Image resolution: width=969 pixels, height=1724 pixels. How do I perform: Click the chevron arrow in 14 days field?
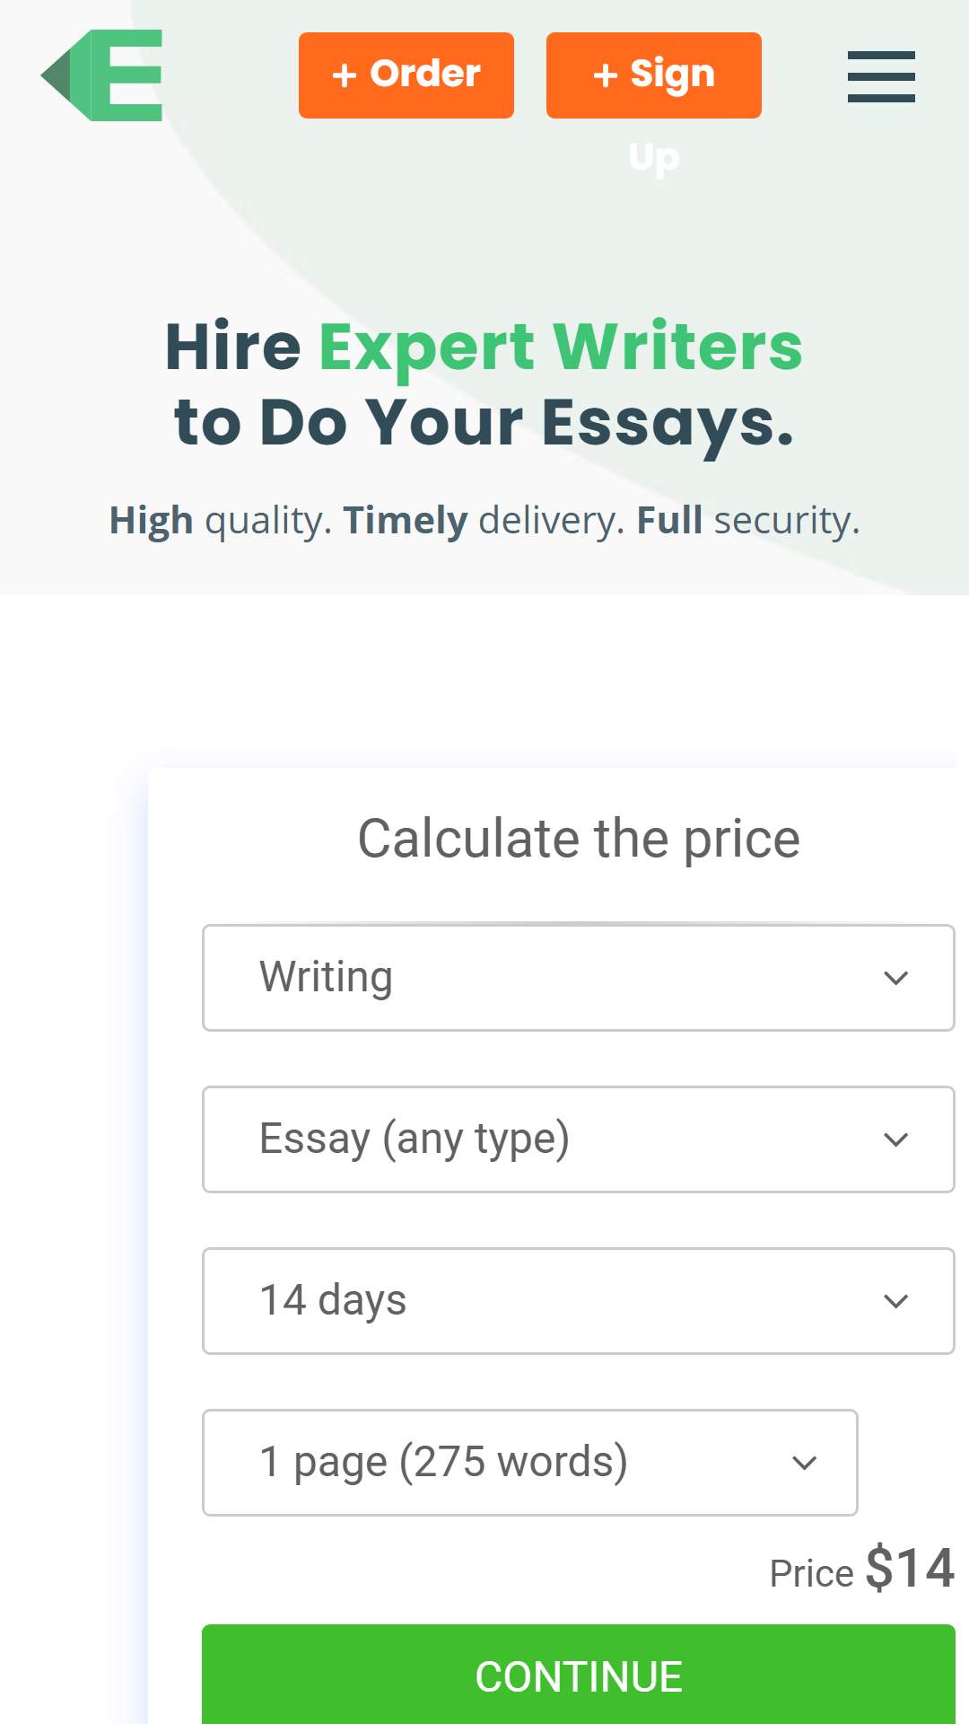896,1301
